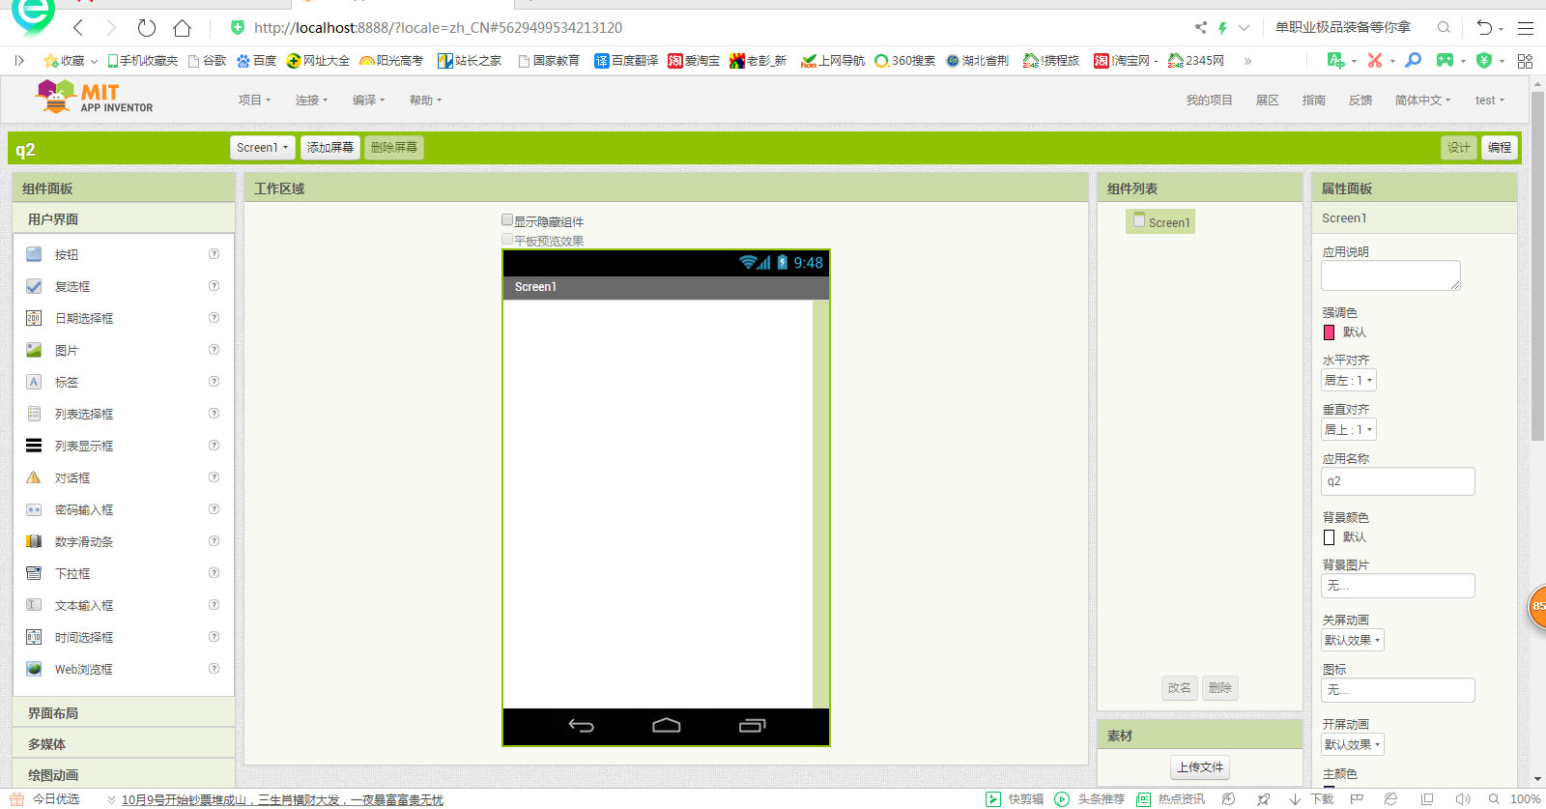The image size is (1546, 809).
Task: Open the 水平对齐 居左 dropdown
Action: [1349, 381]
